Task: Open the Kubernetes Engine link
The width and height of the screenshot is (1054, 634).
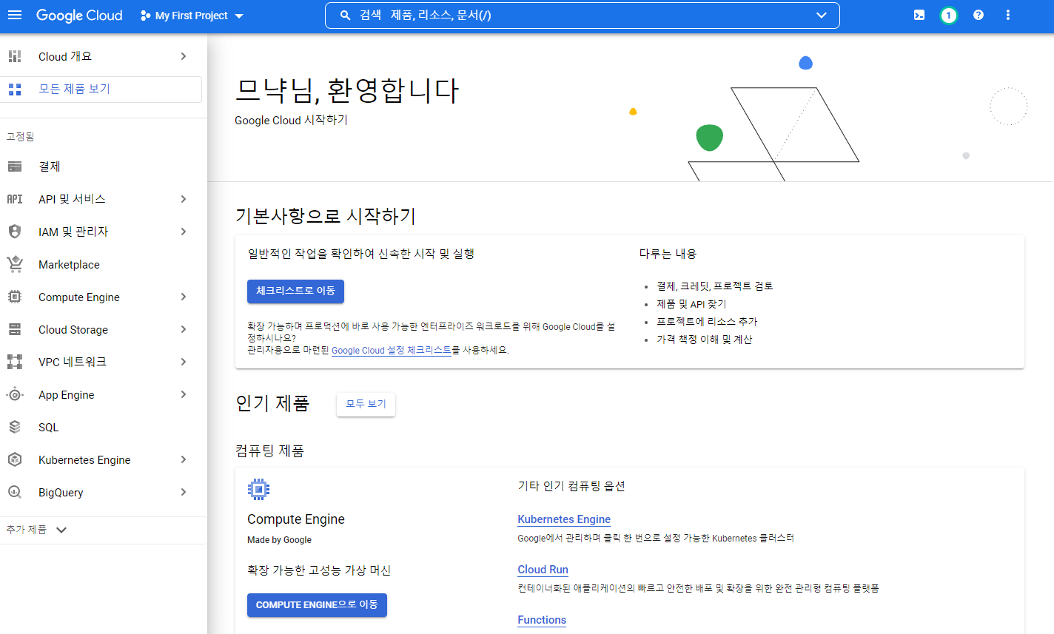Action: tap(564, 519)
